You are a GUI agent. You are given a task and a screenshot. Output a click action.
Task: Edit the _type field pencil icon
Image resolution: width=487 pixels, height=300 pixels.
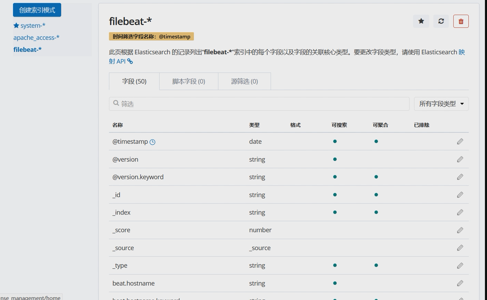pos(460,266)
